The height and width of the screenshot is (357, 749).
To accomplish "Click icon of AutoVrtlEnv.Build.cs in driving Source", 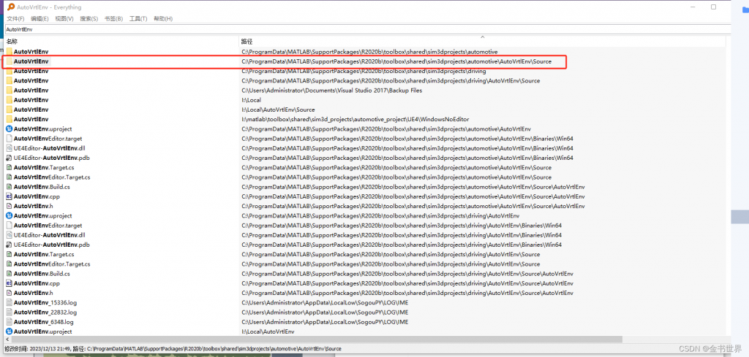I will (10, 274).
